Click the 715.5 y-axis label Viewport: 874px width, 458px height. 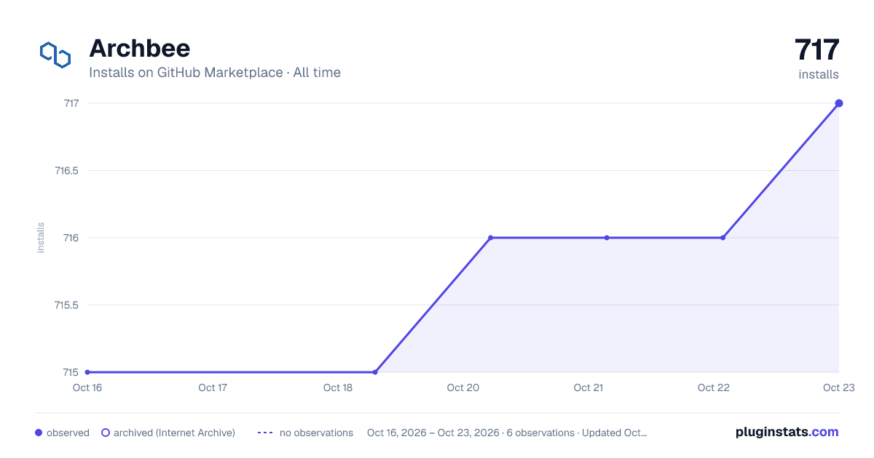[66, 305]
